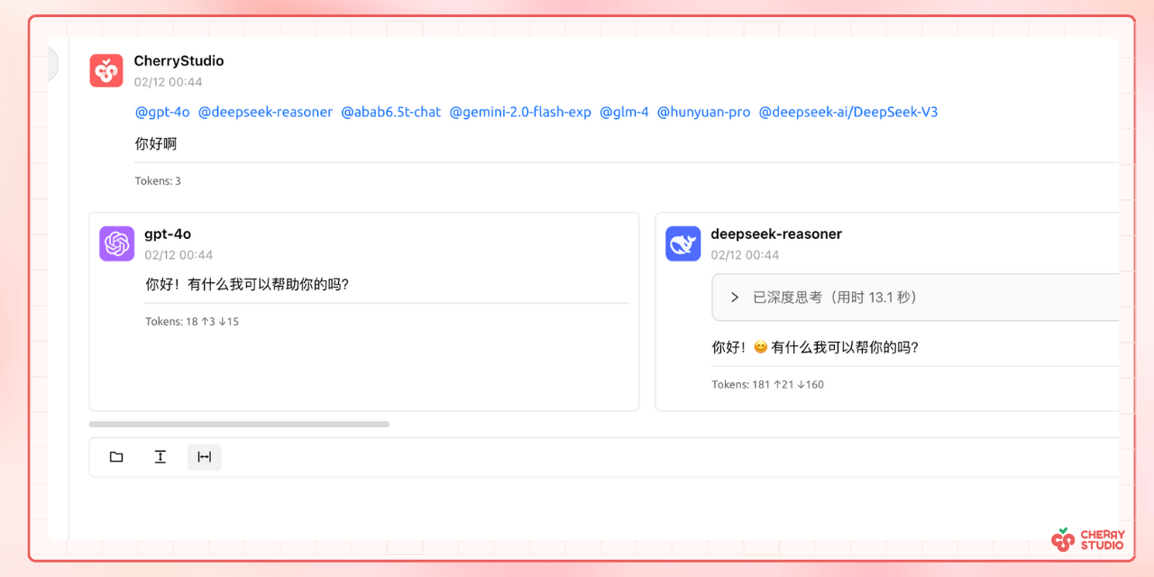
Task: Click the horizontal scrollbar under the responses
Action: [239, 424]
